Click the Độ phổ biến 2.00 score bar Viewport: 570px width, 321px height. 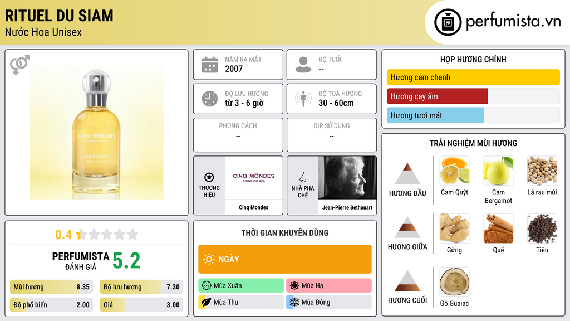point(51,305)
